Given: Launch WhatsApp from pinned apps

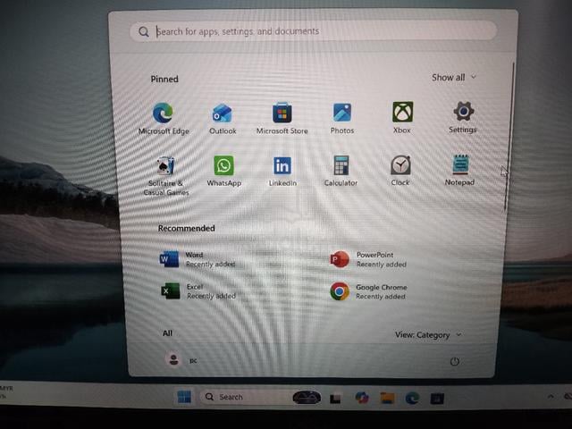Looking at the screenshot, I should [223, 171].
